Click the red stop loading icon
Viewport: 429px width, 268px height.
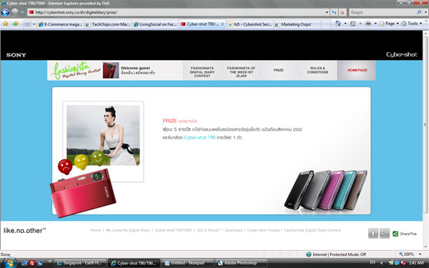[342, 12]
